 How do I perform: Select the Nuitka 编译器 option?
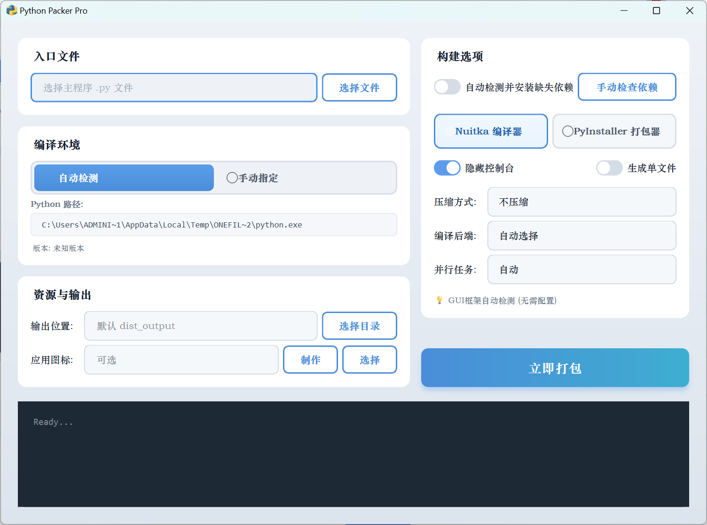(x=491, y=131)
